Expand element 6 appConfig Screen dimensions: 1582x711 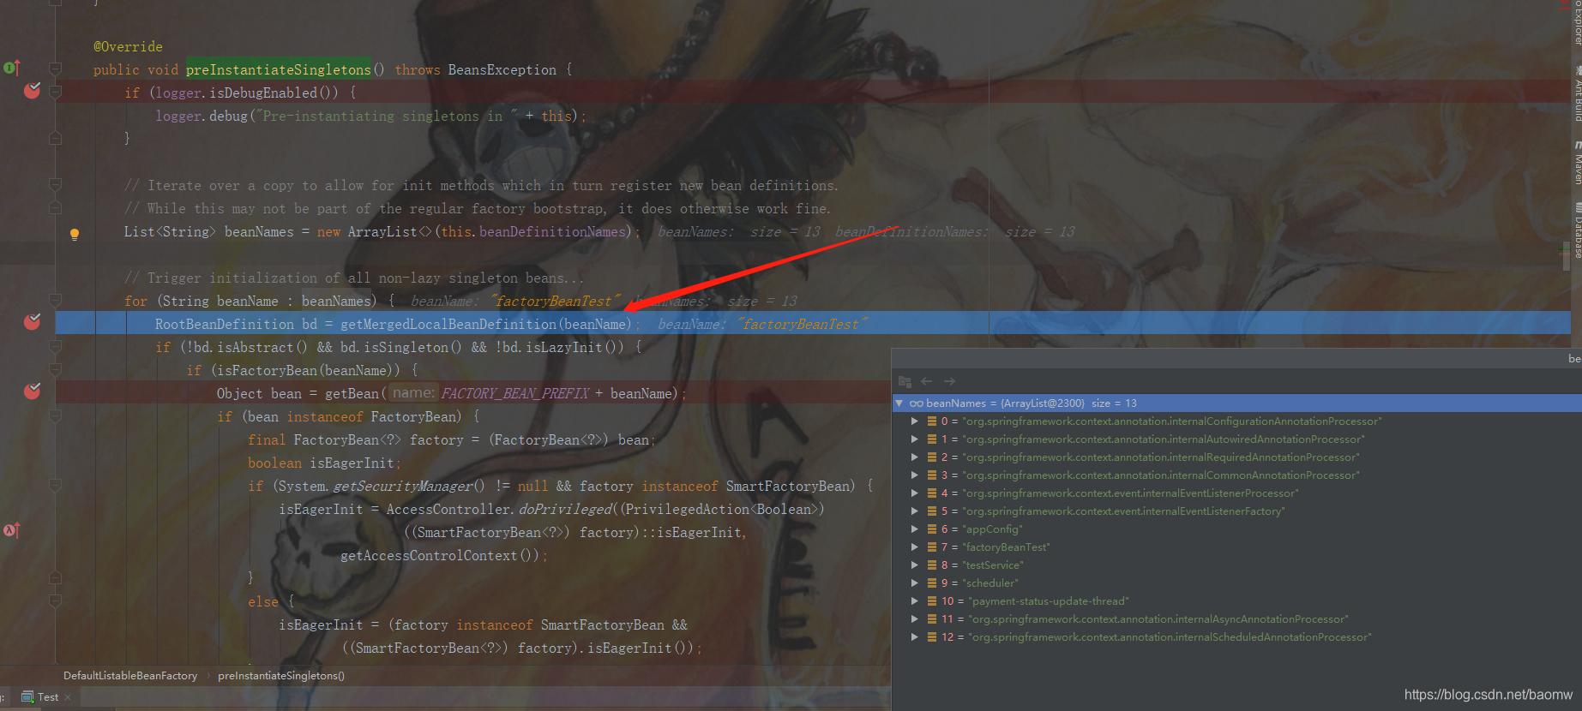pyautogui.click(x=915, y=529)
